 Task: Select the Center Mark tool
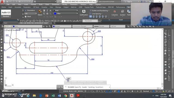(65, 21)
